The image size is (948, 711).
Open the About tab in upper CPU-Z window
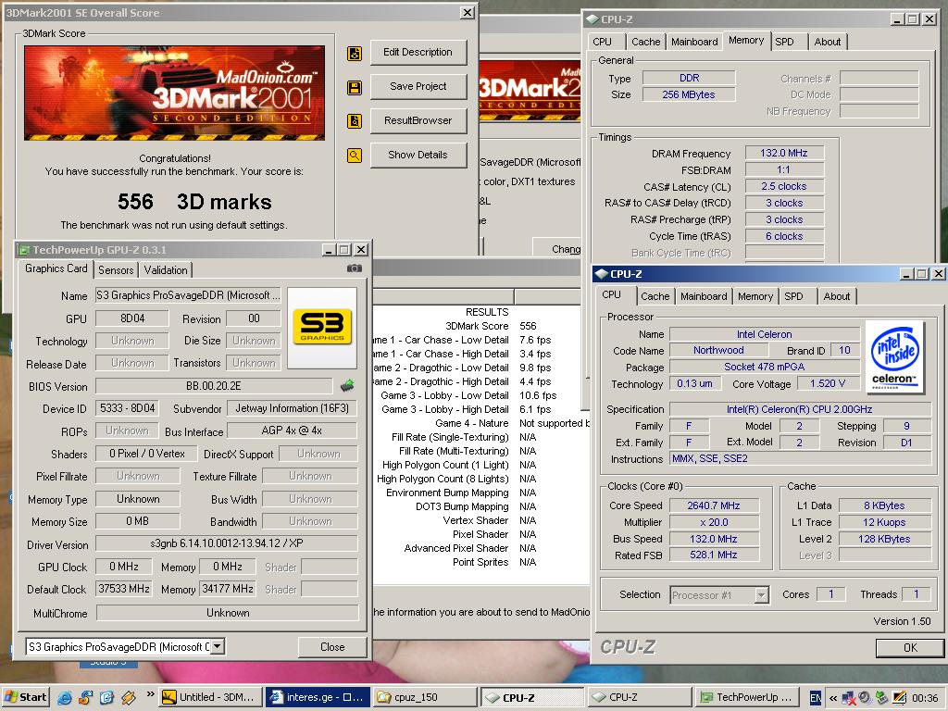point(827,42)
